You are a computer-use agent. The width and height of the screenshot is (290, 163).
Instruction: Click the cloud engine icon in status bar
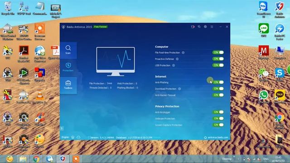point(78,137)
